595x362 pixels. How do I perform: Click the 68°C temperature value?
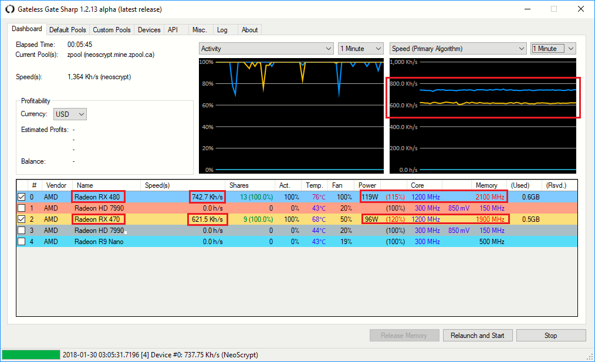click(319, 219)
